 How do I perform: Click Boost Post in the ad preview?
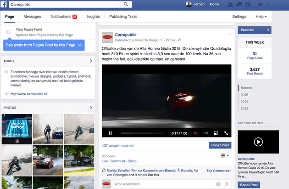249,185
